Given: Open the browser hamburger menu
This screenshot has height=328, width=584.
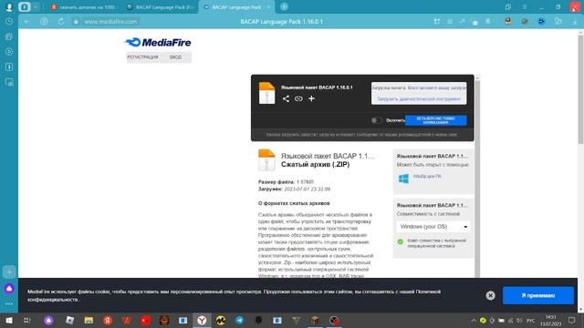Looking at the screenshot, I should click(524, 7).
